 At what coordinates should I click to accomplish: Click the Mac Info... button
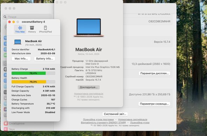tap(21, 59)
